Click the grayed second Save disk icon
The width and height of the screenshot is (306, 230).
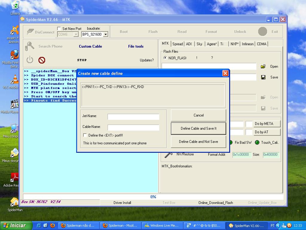coord(263,108)
